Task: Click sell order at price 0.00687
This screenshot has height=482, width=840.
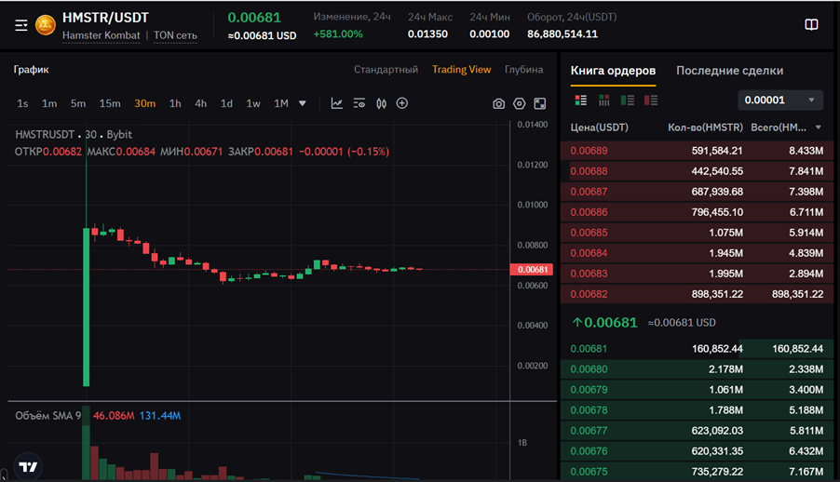Action: (697, 191)
